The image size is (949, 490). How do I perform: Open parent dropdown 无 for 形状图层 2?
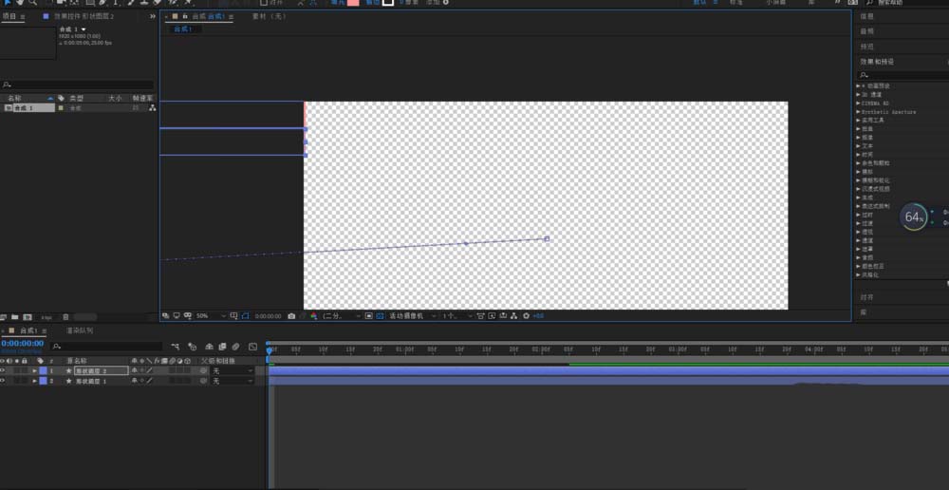(233, 370)
